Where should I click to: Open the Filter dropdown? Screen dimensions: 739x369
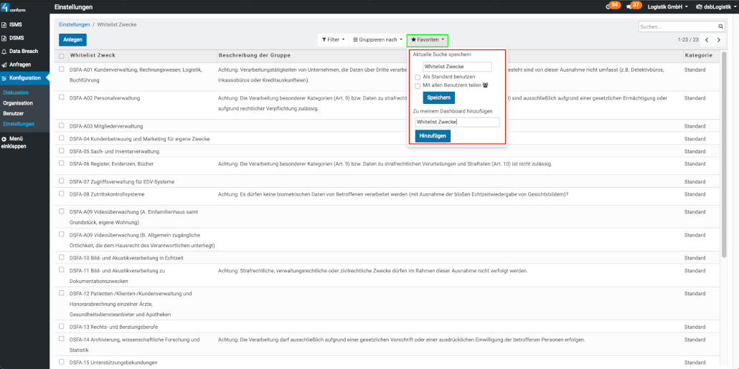pos(332,39)
